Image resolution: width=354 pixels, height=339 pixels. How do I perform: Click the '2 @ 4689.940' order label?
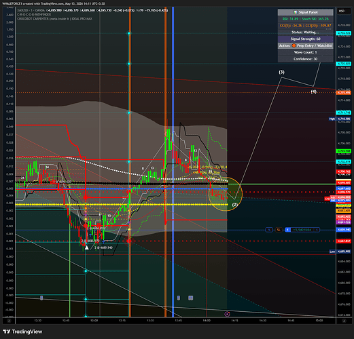pyautogui.click(x=103, y=247)
